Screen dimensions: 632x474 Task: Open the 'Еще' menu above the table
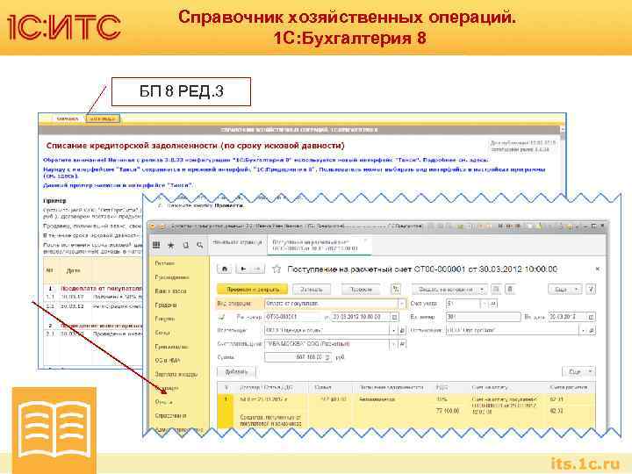click(x=578, y=371)
